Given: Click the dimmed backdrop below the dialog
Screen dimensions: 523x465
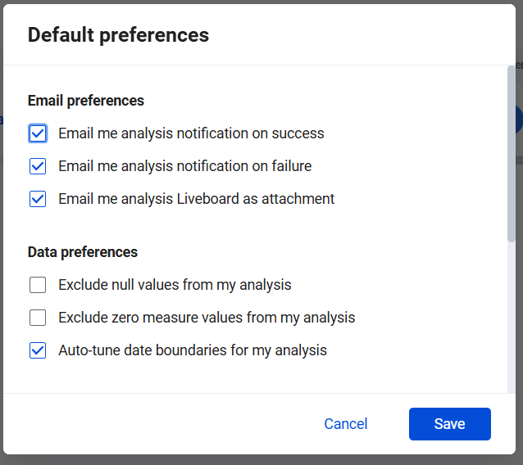Looking at the screenshot, I should click(261, 459).
